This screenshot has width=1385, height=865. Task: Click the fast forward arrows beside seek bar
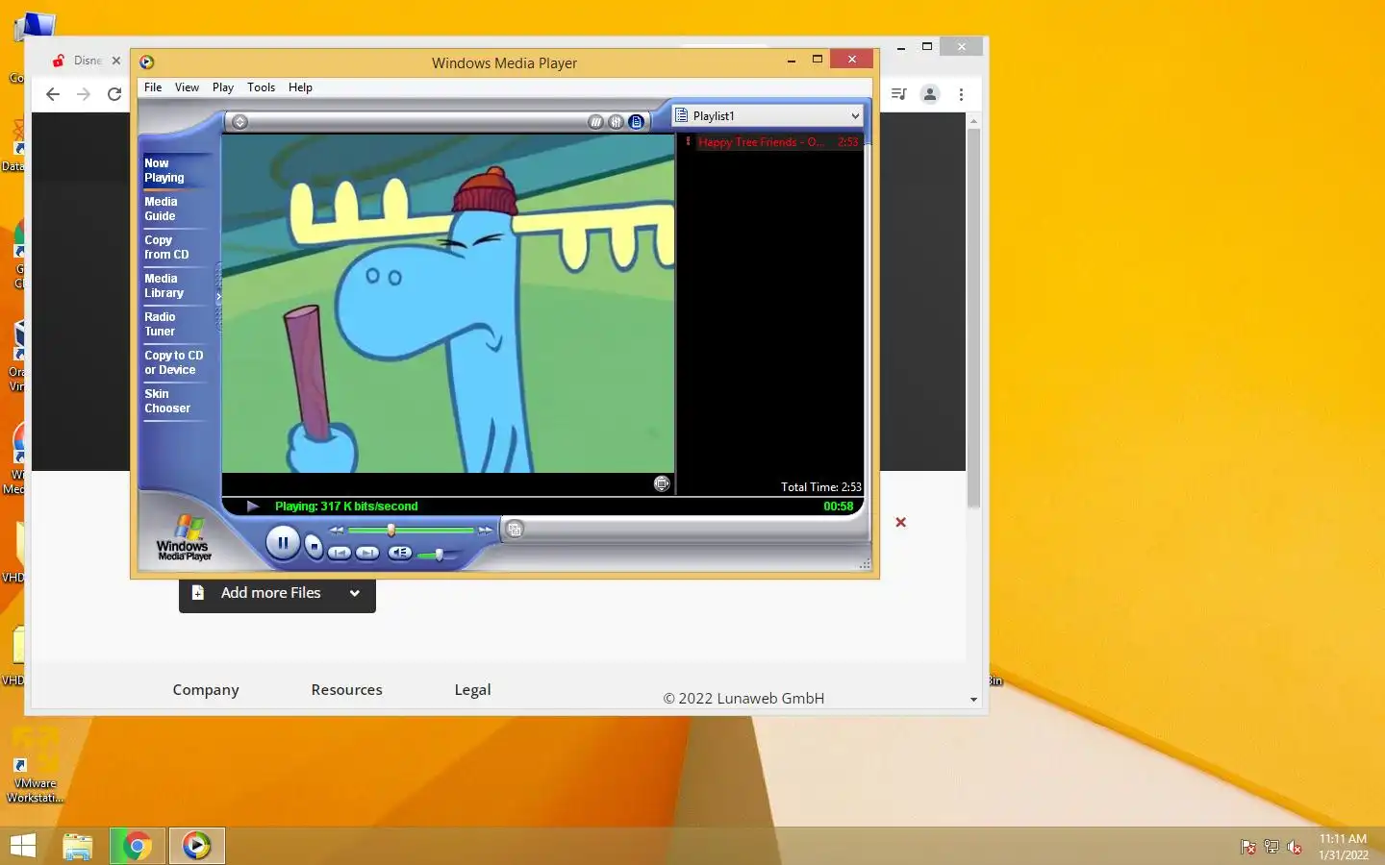[x=486, y=531]
